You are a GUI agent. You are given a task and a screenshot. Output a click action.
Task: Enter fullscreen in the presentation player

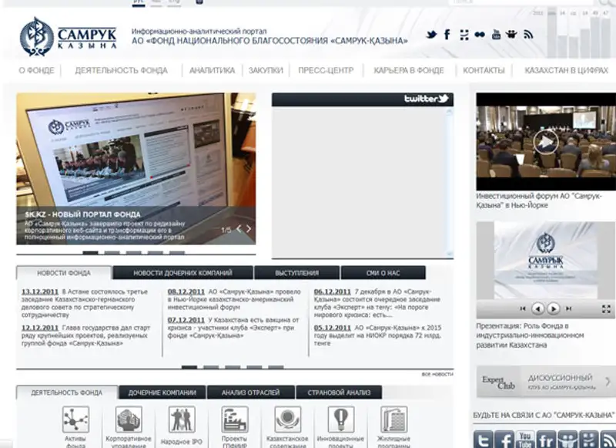pyautogui.click(x=608, y=308)
